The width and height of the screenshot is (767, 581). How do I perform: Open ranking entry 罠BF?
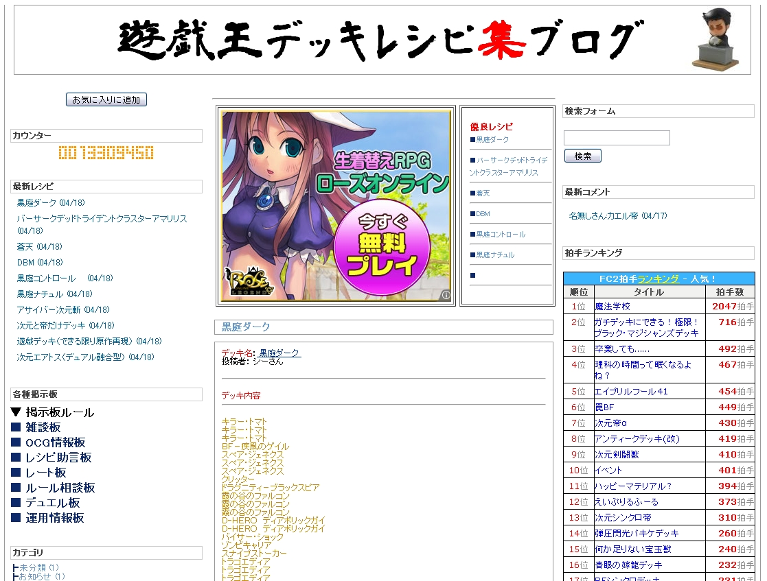point(604,407)
